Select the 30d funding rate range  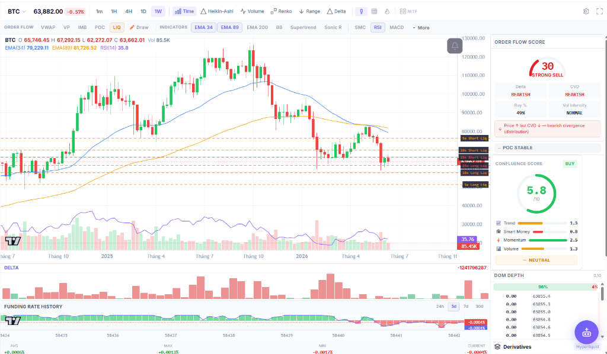(x=479, y=307)
